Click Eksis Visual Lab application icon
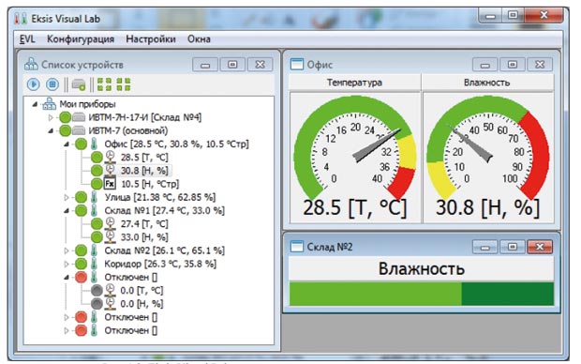The height and width of the screenshot is (364, 581). (21, 19)
